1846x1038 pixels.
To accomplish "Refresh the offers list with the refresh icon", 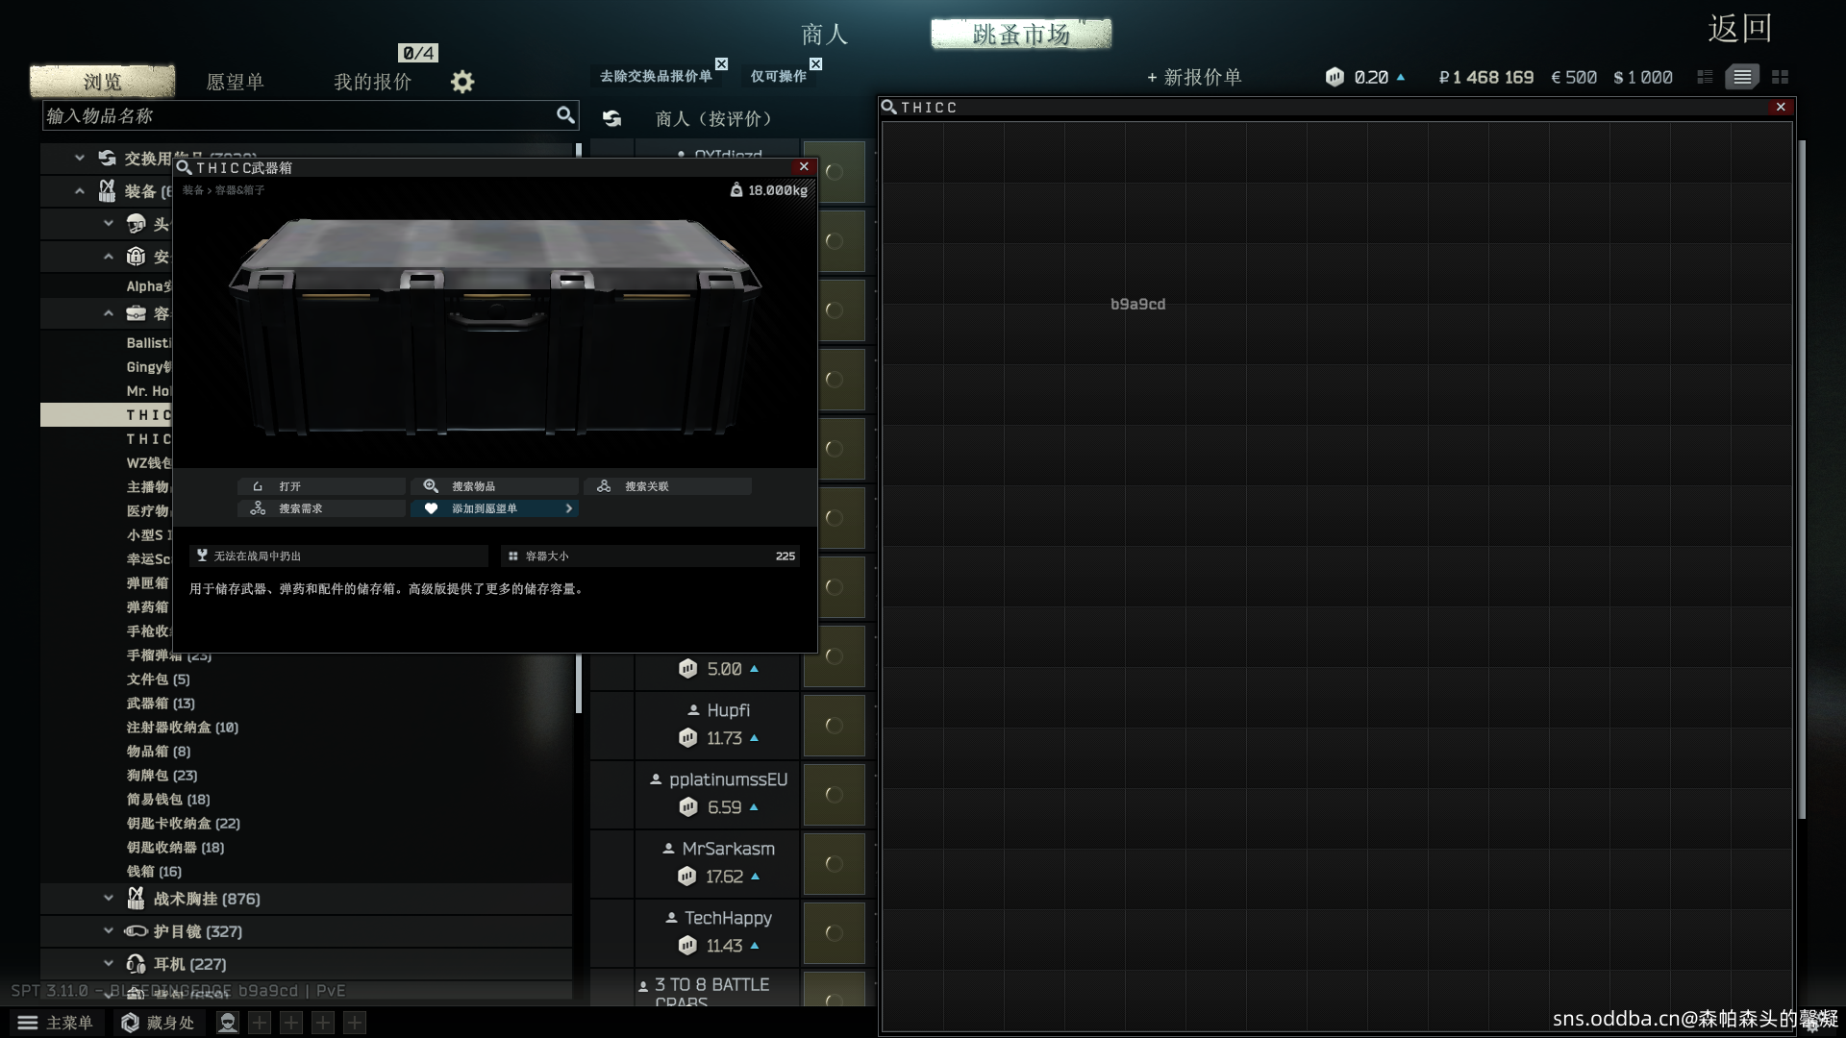I will (x=611, y=118).
